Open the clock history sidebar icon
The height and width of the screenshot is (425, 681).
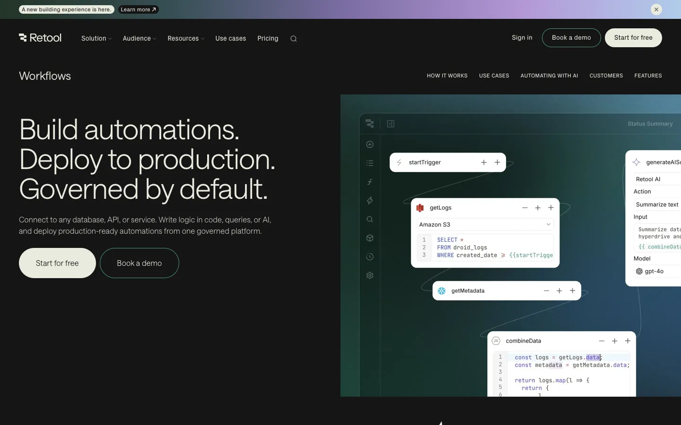(x=370, y=257)
